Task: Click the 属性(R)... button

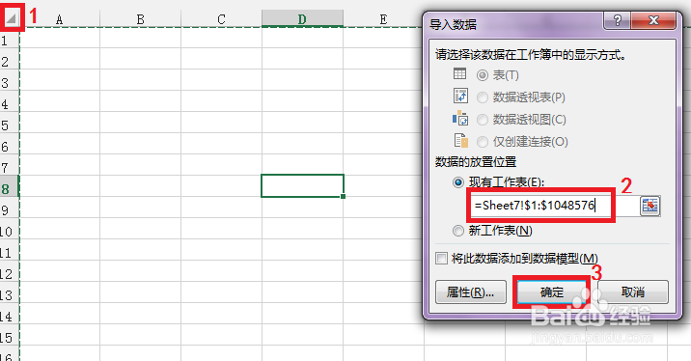Action: [x=471, y=292]
